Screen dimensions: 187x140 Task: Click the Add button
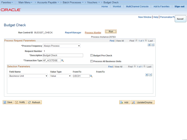pos(125,102)
